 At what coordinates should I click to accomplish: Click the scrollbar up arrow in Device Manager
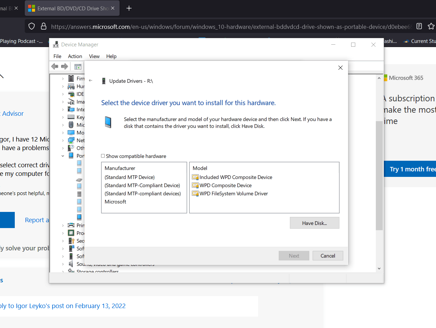pyautogui.click(x=379, y=78)
